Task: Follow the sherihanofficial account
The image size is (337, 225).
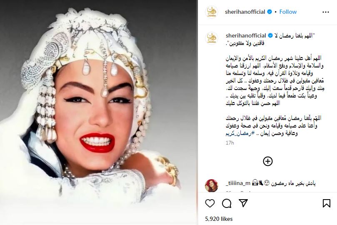Action: (x=288, y=12)
